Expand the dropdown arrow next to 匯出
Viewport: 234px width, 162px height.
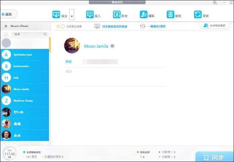[x=72, y=15]
